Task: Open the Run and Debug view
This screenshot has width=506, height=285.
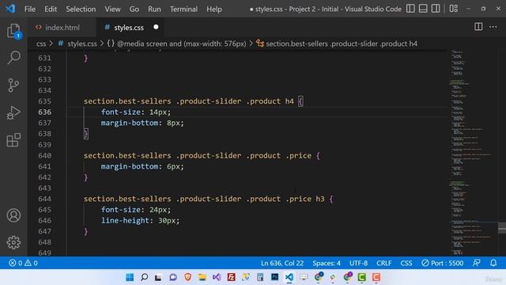Action: (x=13, y=112)
